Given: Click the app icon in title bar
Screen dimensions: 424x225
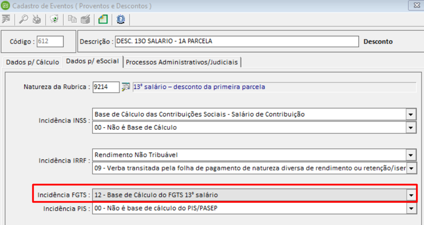Looking at the screenshot, I should [x=5, y=6].
